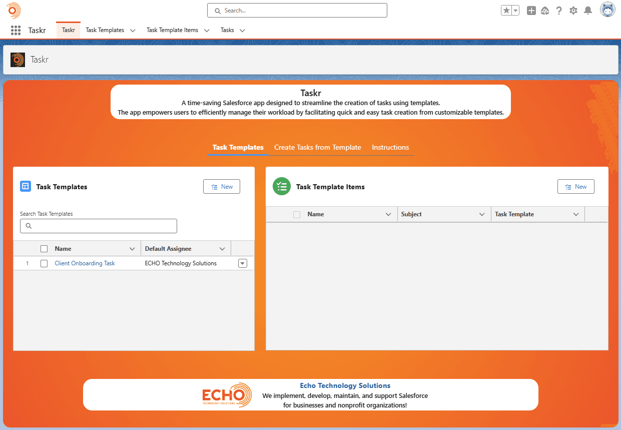Click the Taskr page header icon

[x=18, y=60]
